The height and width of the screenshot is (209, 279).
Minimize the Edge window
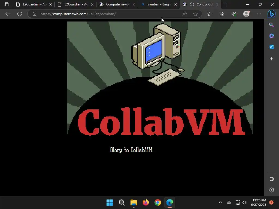248,4
